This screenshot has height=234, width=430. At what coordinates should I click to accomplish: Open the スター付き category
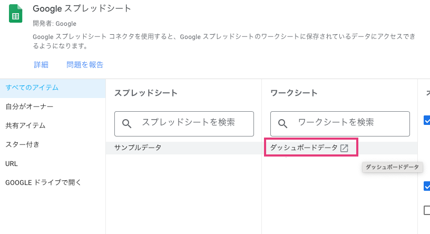(x=22, y=144)
